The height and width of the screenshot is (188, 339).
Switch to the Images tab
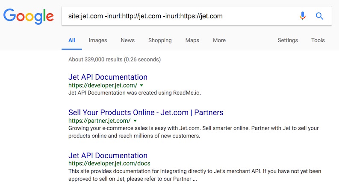tap(98, 40)
